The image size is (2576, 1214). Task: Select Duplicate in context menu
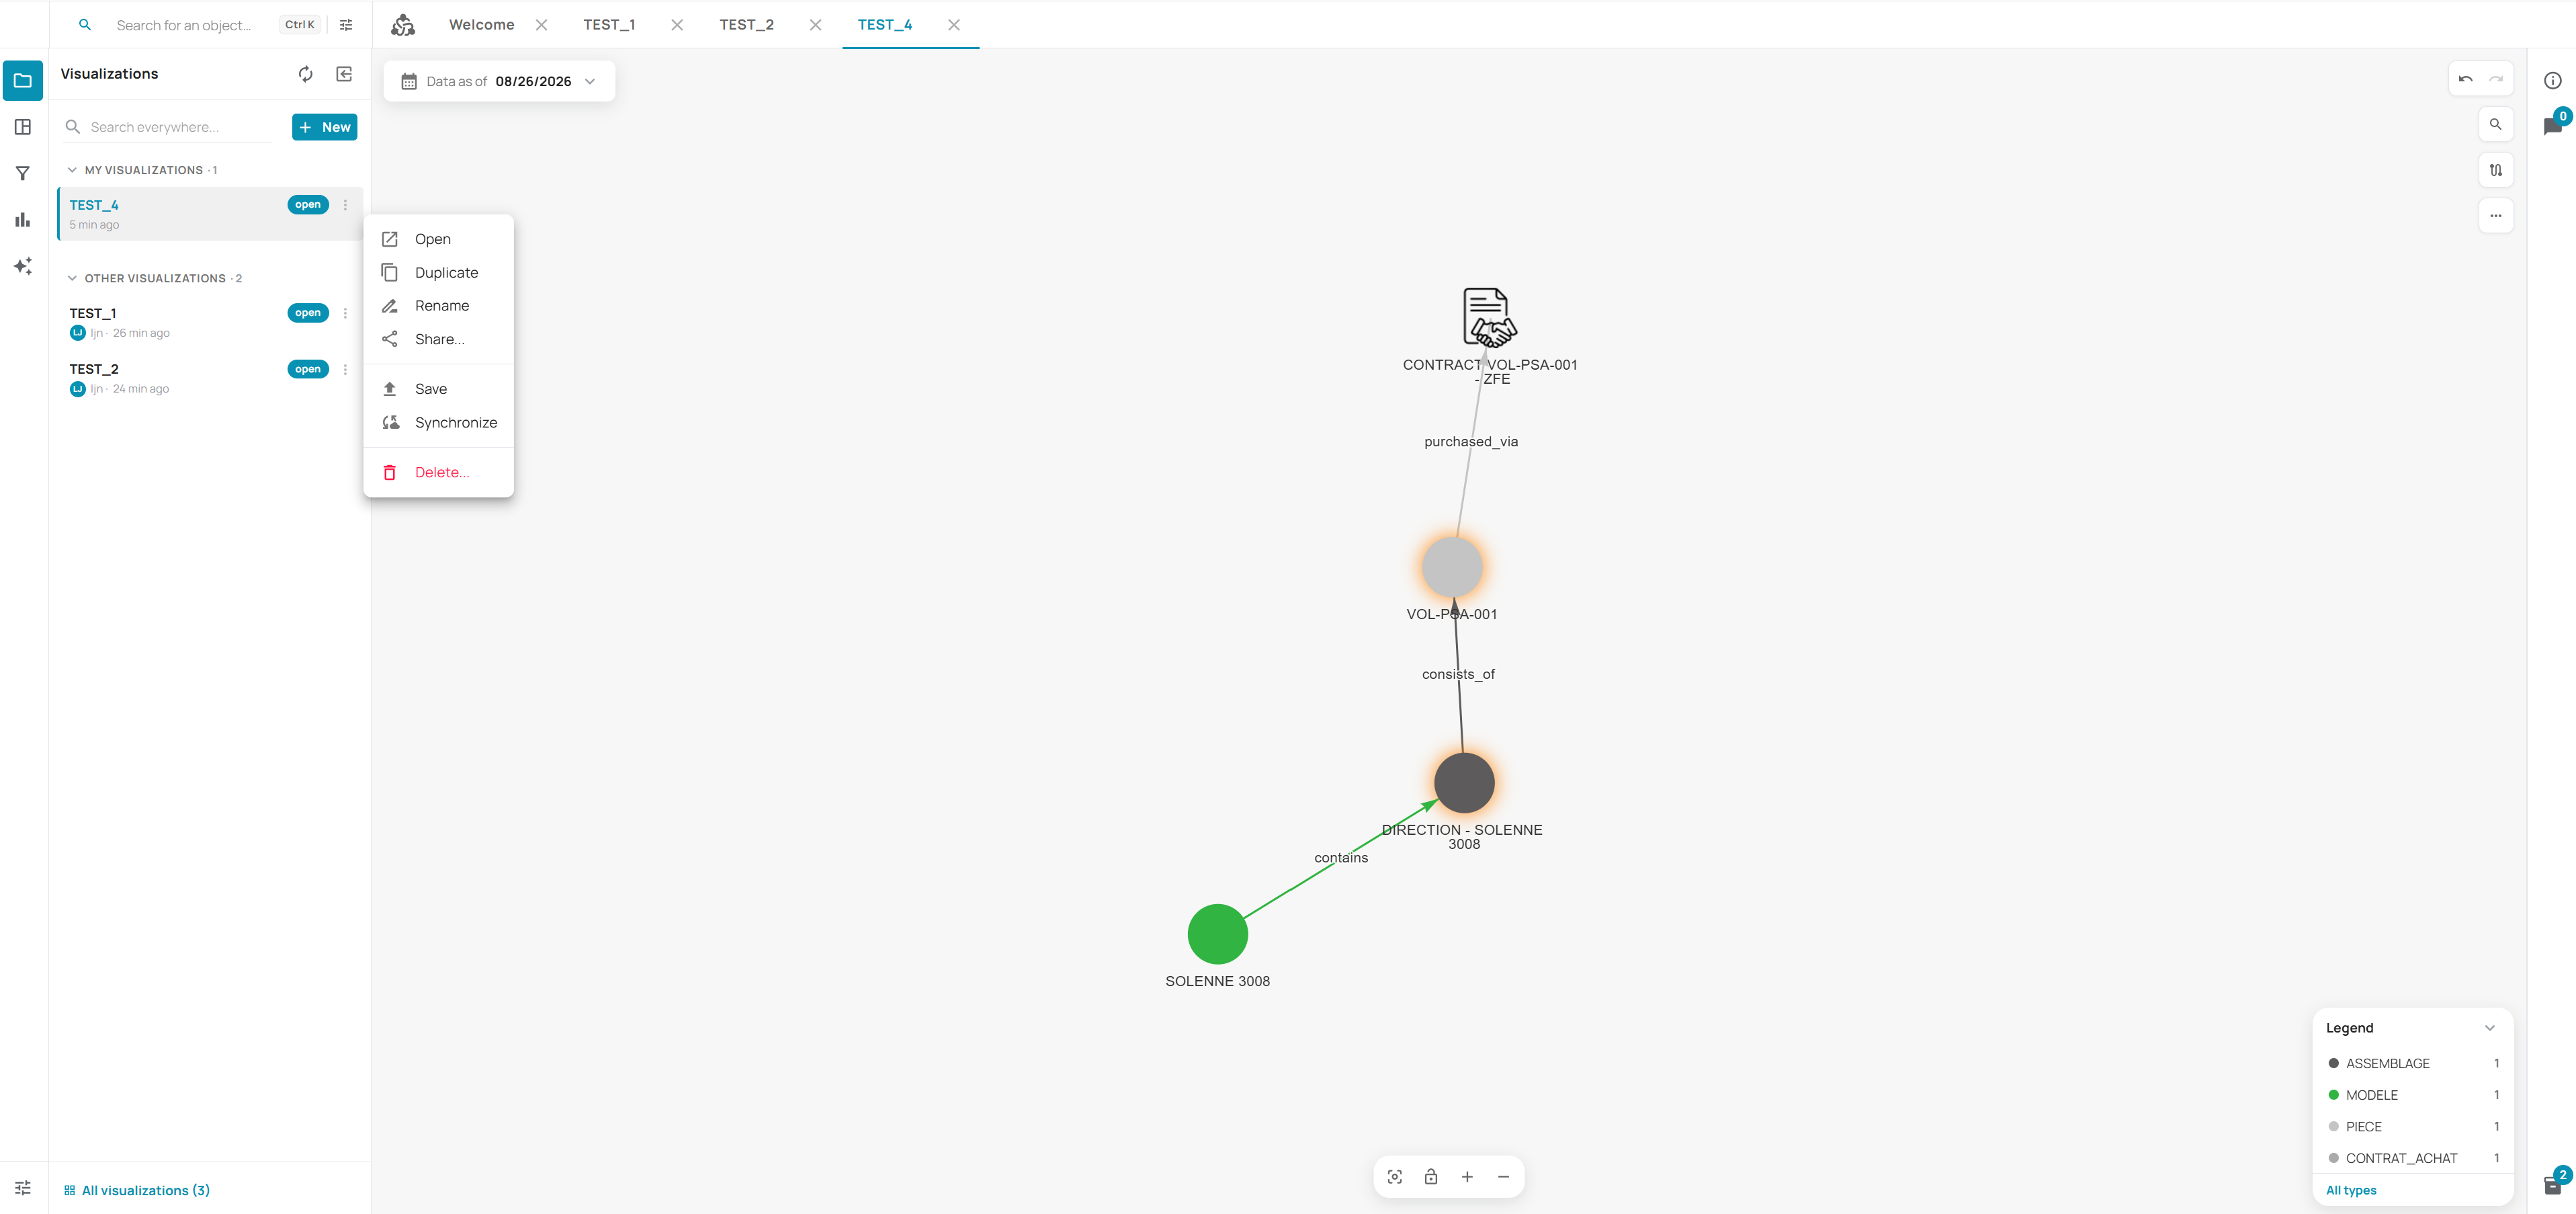(x=438, y=272)
